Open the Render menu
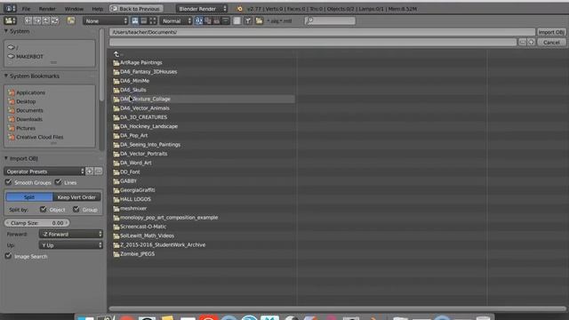Screen dimensions: 569x320 coord(47,9)
